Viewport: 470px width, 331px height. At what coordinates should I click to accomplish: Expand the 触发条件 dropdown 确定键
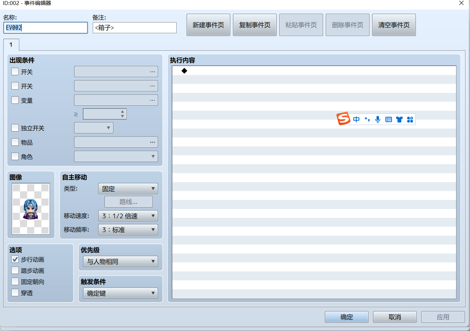click(120, 293)
